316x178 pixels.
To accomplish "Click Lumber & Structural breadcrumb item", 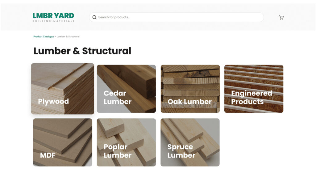I will tap(68, 36).
